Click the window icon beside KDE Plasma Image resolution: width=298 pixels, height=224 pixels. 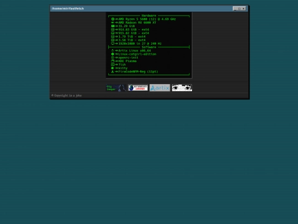pos(113,61)
